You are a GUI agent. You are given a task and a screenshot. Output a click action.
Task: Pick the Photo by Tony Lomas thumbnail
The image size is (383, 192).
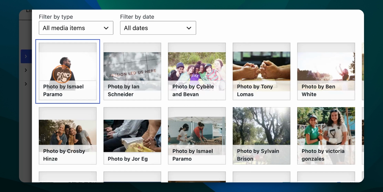click(262, 71)
